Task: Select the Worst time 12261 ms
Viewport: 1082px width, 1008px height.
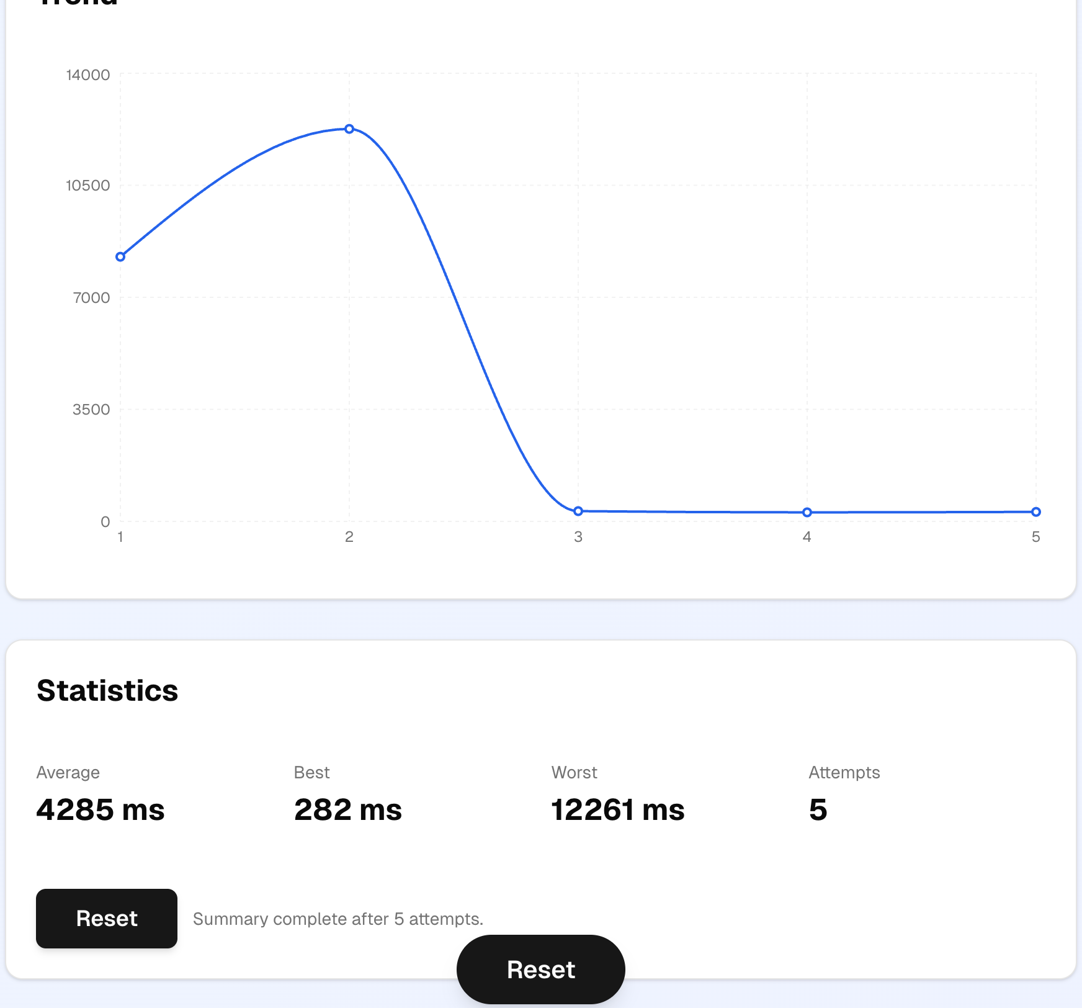Action: pyautogui.click(x=618, y=810)
